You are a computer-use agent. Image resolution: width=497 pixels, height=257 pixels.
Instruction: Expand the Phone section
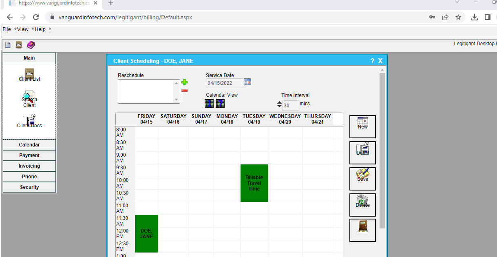(29, 177)
